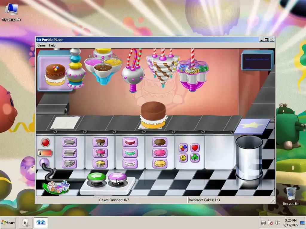
Task: Apply the chocolate top frosting
Action: pos(160,142)
